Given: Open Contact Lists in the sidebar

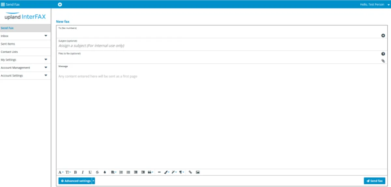Looking at the screenshot, I should tap(25, 52).
